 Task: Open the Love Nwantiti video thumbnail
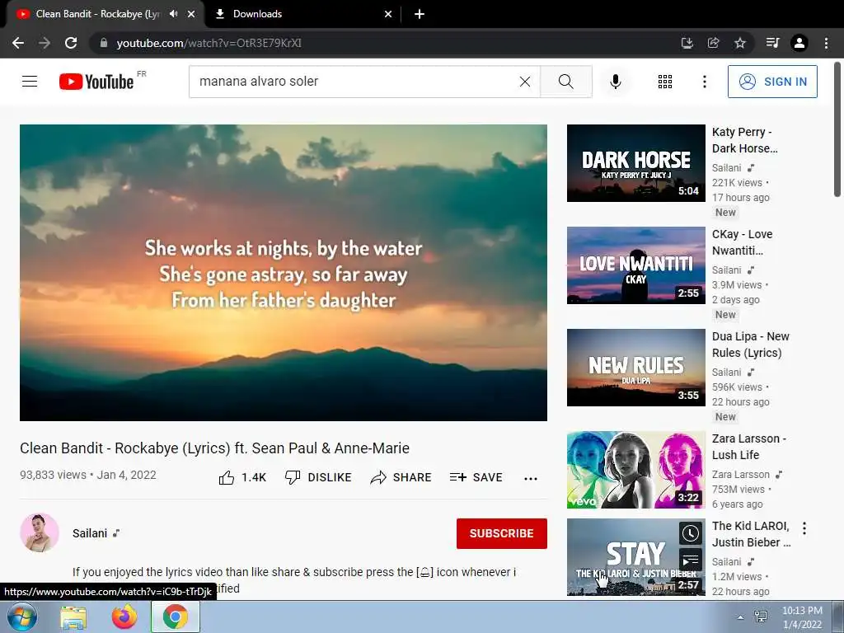pyautogui.click(x=635, y=265)
